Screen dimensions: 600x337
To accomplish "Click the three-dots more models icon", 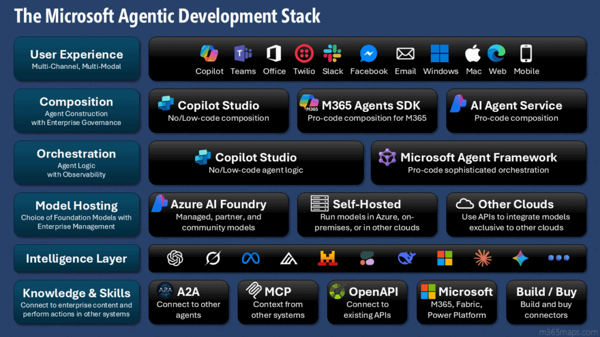I will (x=559, y=258).
